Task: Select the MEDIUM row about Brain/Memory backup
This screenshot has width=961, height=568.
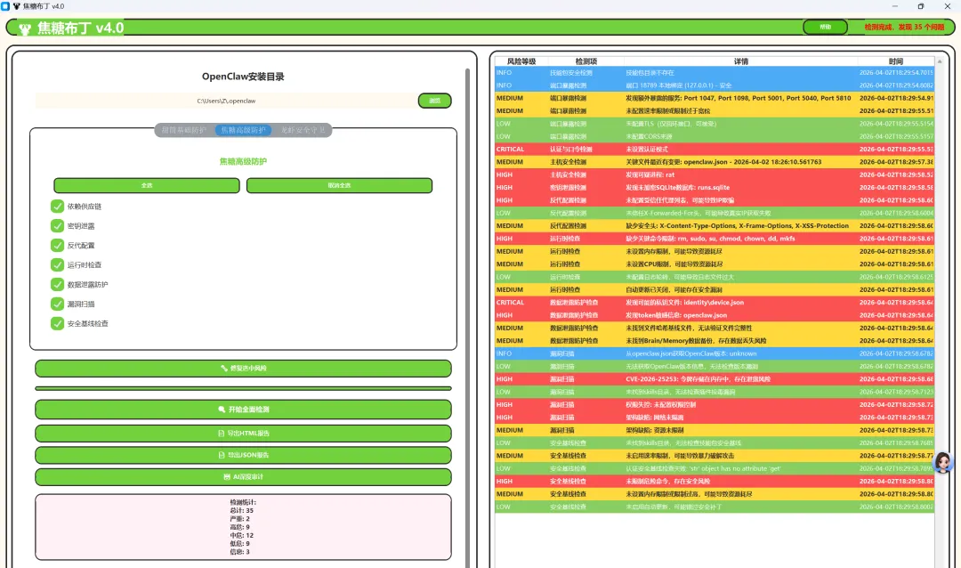Action: (x=715, y=340)
